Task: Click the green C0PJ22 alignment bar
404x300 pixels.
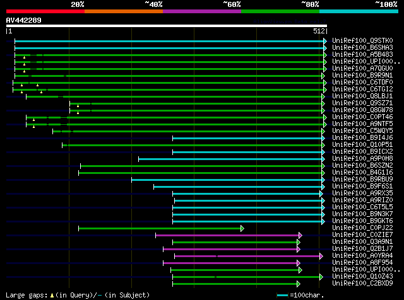Action: click(x=160, y=229)
